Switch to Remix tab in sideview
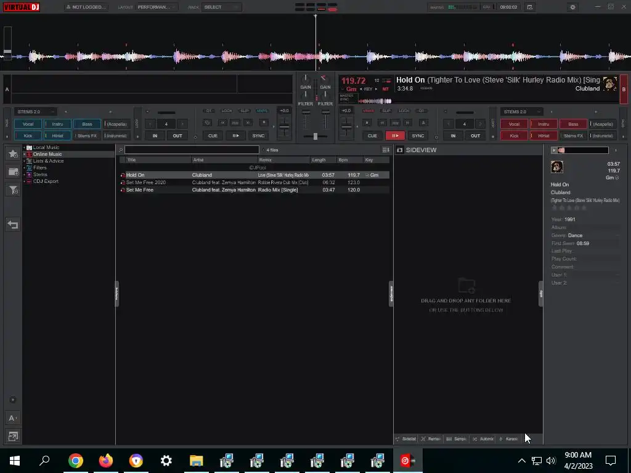Viewport: 631px width, 473px height. tap(431, 439)
